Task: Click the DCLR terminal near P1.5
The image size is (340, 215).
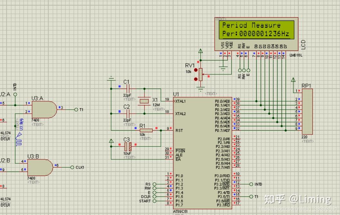Action: (x=154, y=197)
